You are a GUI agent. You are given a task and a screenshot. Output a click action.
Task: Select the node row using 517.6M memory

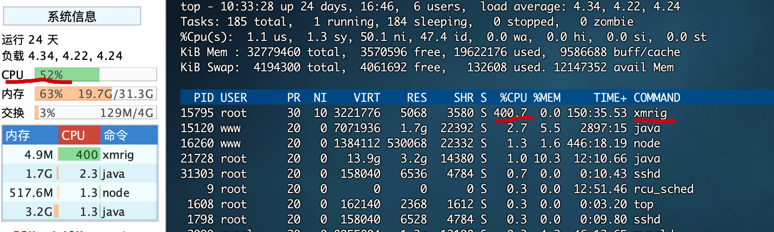79,193
